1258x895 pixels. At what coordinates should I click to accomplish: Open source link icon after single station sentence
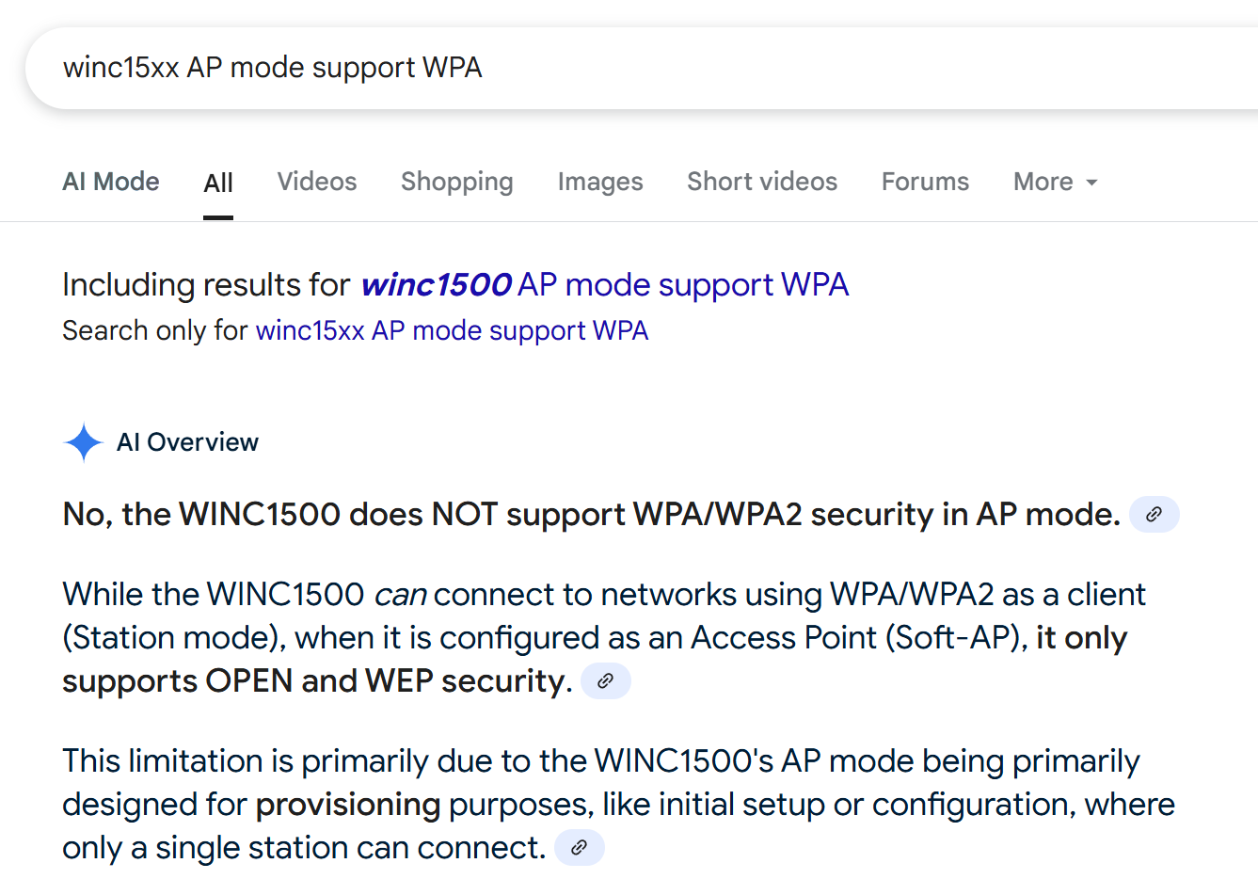point(579,847)
